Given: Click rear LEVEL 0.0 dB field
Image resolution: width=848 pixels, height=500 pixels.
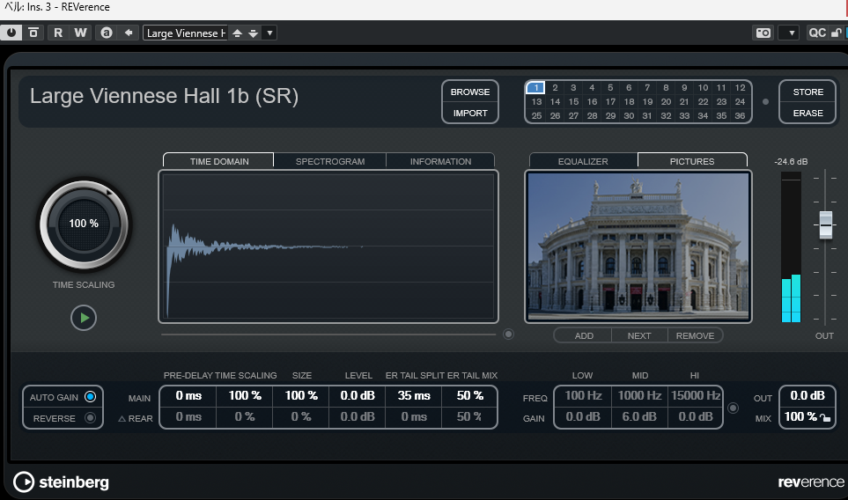Looking at the screenshot, I should pos(358,416).
